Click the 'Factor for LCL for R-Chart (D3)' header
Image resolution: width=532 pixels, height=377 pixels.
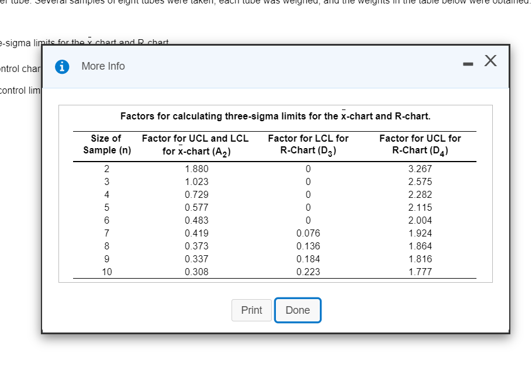pyautogui.click(x=308, y=145)
